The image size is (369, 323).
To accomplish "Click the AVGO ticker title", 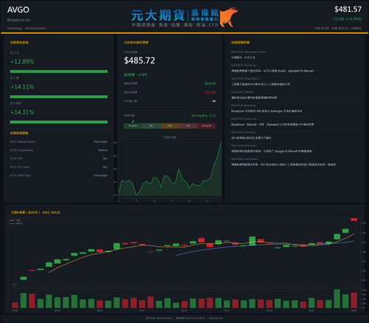I will click(x=18, y=10).
